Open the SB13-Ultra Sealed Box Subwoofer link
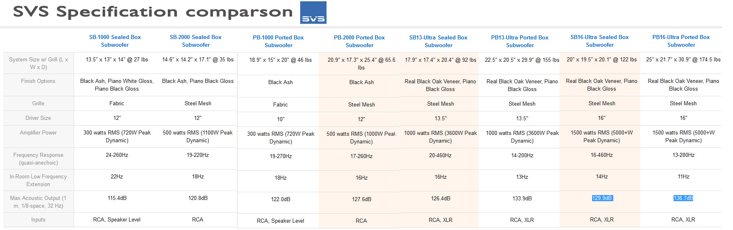733x230 pixels. pyautogui.click(x=439, y=41)
